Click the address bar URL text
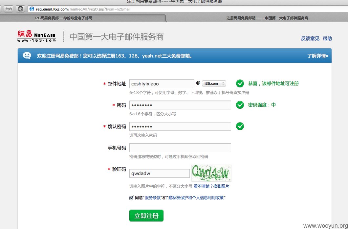Image resolution: width=348 pixels, height=229 pixels. pyautogui.click(x=83, y=9)
